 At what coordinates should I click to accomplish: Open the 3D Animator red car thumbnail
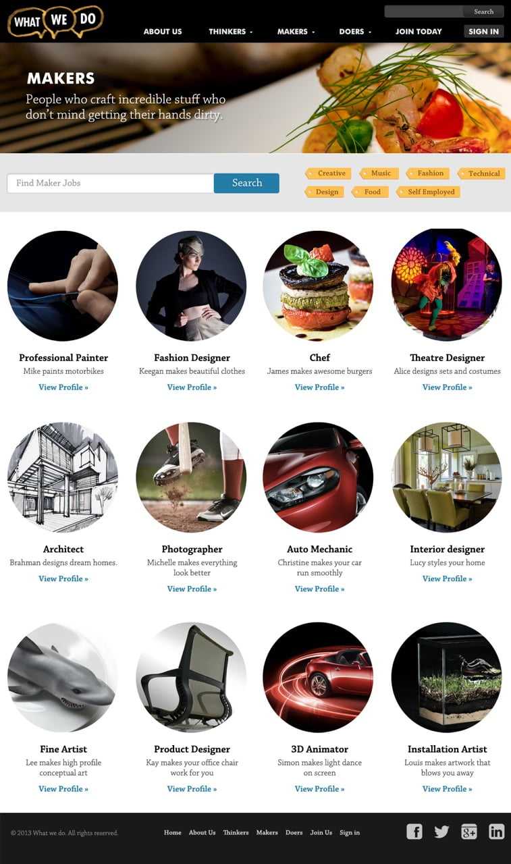tap(318, 677)
